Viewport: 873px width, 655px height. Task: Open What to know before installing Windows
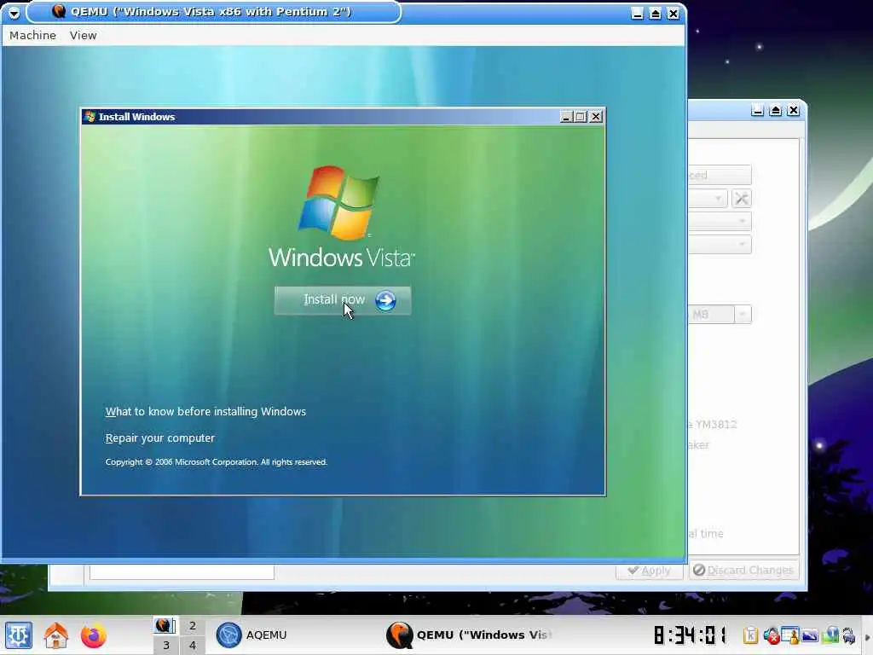[x=205, y=412]
